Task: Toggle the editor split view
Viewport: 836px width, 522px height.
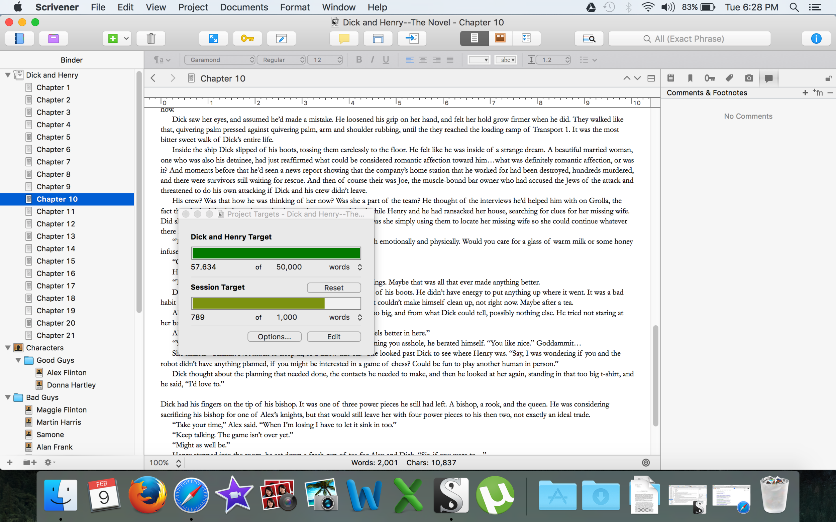Action: (651, 78)
